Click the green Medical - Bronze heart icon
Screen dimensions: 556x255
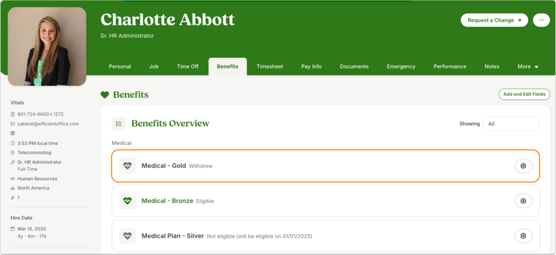pyautogui.click(x=127, y=201)
